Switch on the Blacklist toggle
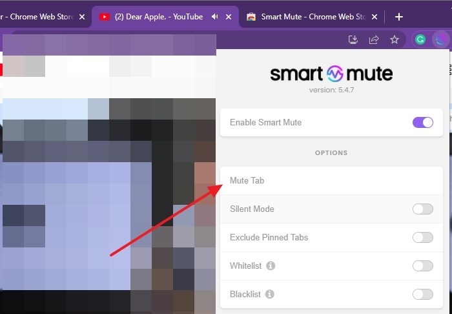The height and width of the screenshot is (314, 452). (x=422, y=294)
